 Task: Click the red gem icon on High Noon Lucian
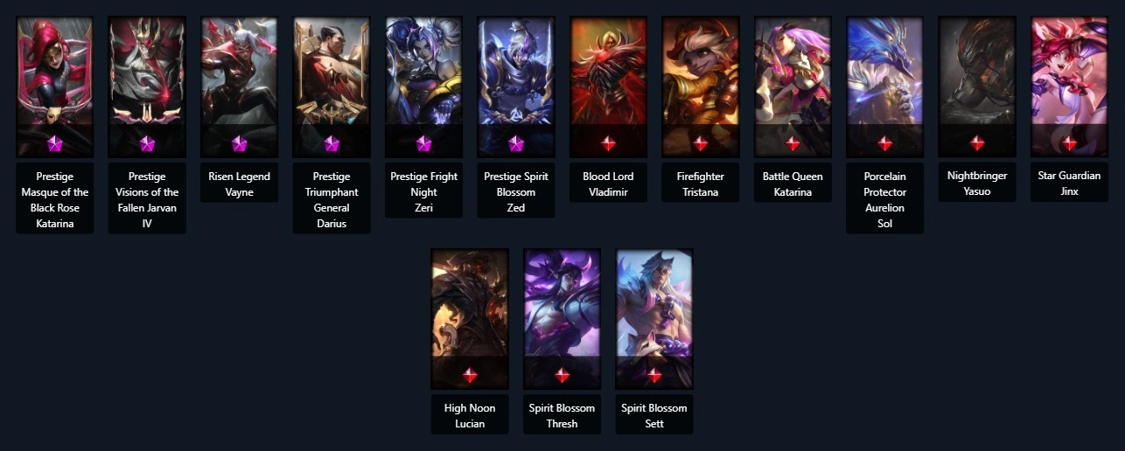click(x=470, y=375)
